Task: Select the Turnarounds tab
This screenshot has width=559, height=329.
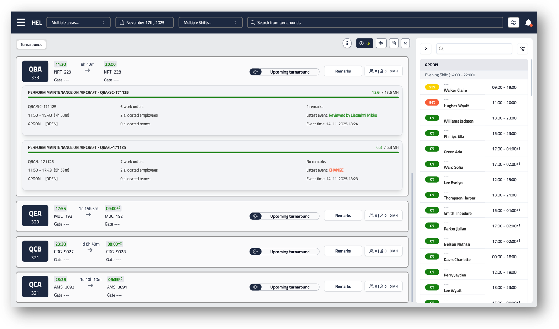Action: tap(31, 44)
